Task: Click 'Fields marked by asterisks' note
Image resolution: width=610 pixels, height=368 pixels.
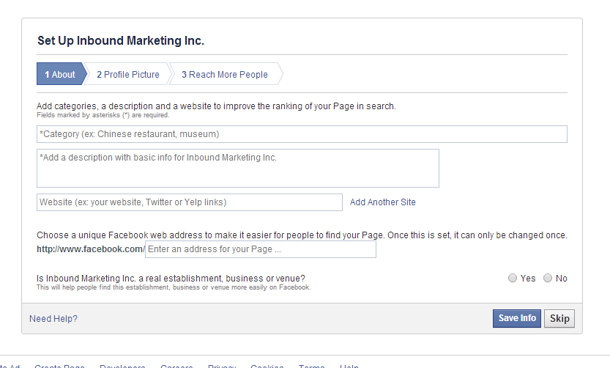Action: click(x=103, y=115)
